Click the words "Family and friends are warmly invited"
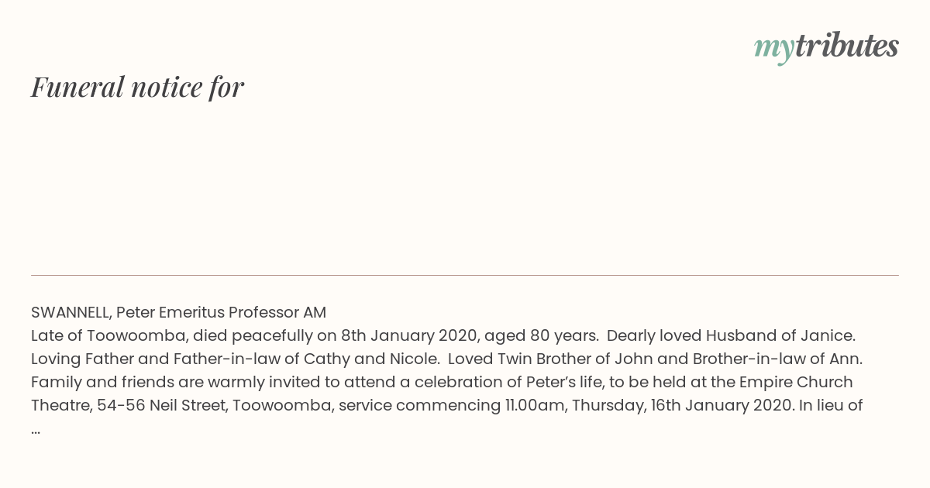Viewport: 930px width, 488px height. [169, 382]
